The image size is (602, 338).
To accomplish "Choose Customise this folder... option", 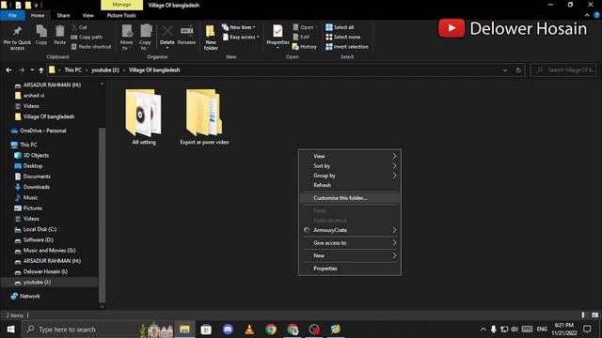I will [x=350, y=198].
